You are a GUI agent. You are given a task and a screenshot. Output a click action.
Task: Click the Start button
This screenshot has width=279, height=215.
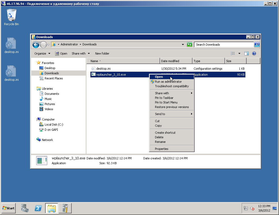point(9,208)
